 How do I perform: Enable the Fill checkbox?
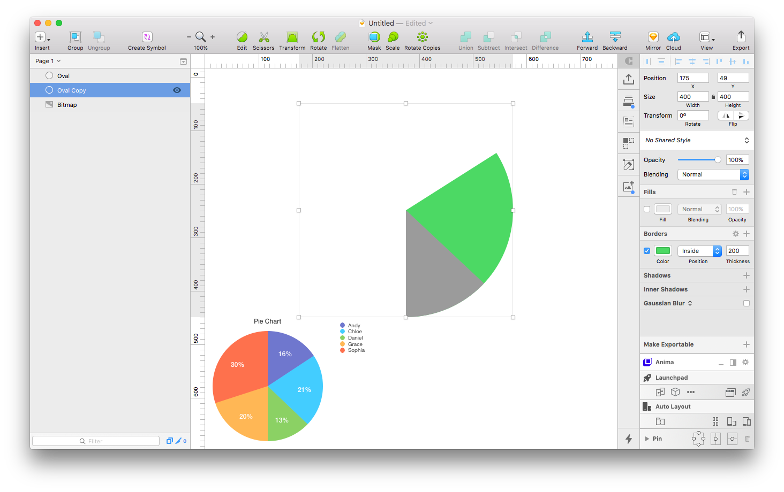coord(647,209)
